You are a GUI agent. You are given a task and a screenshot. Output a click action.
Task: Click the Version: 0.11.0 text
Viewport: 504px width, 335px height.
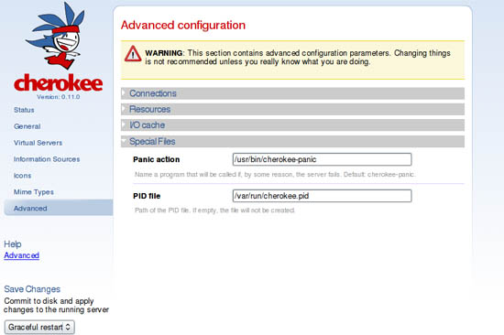[x=59, y=97]
